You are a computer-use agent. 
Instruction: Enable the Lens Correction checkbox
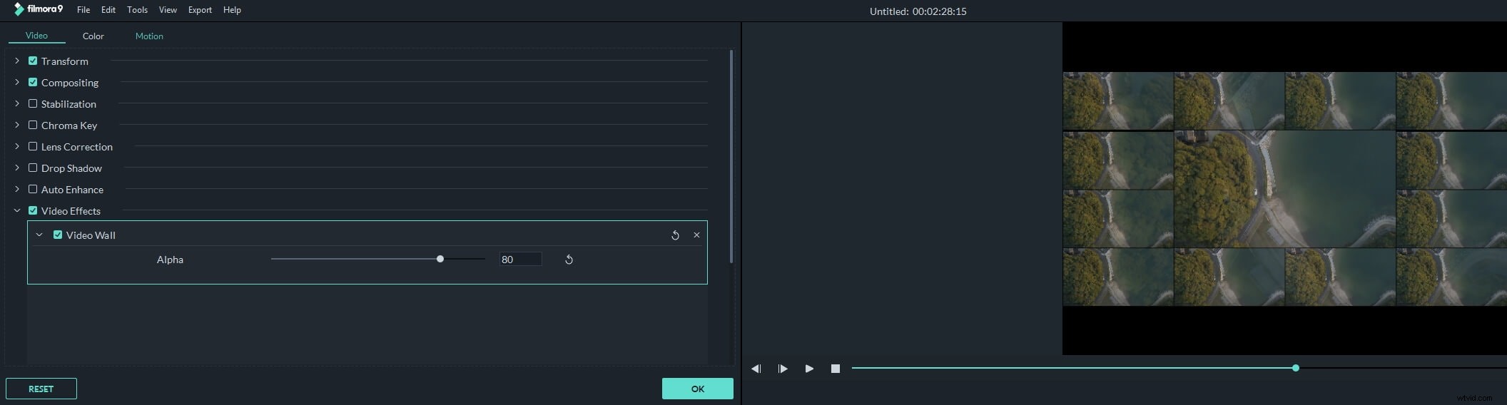(x=33, y=147)
